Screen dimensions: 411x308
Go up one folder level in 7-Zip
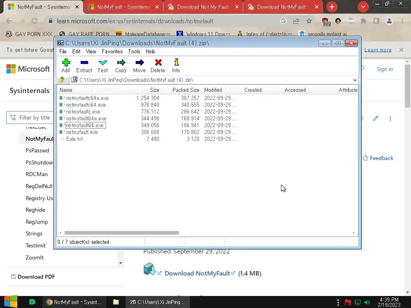click(x=62, y=80)
